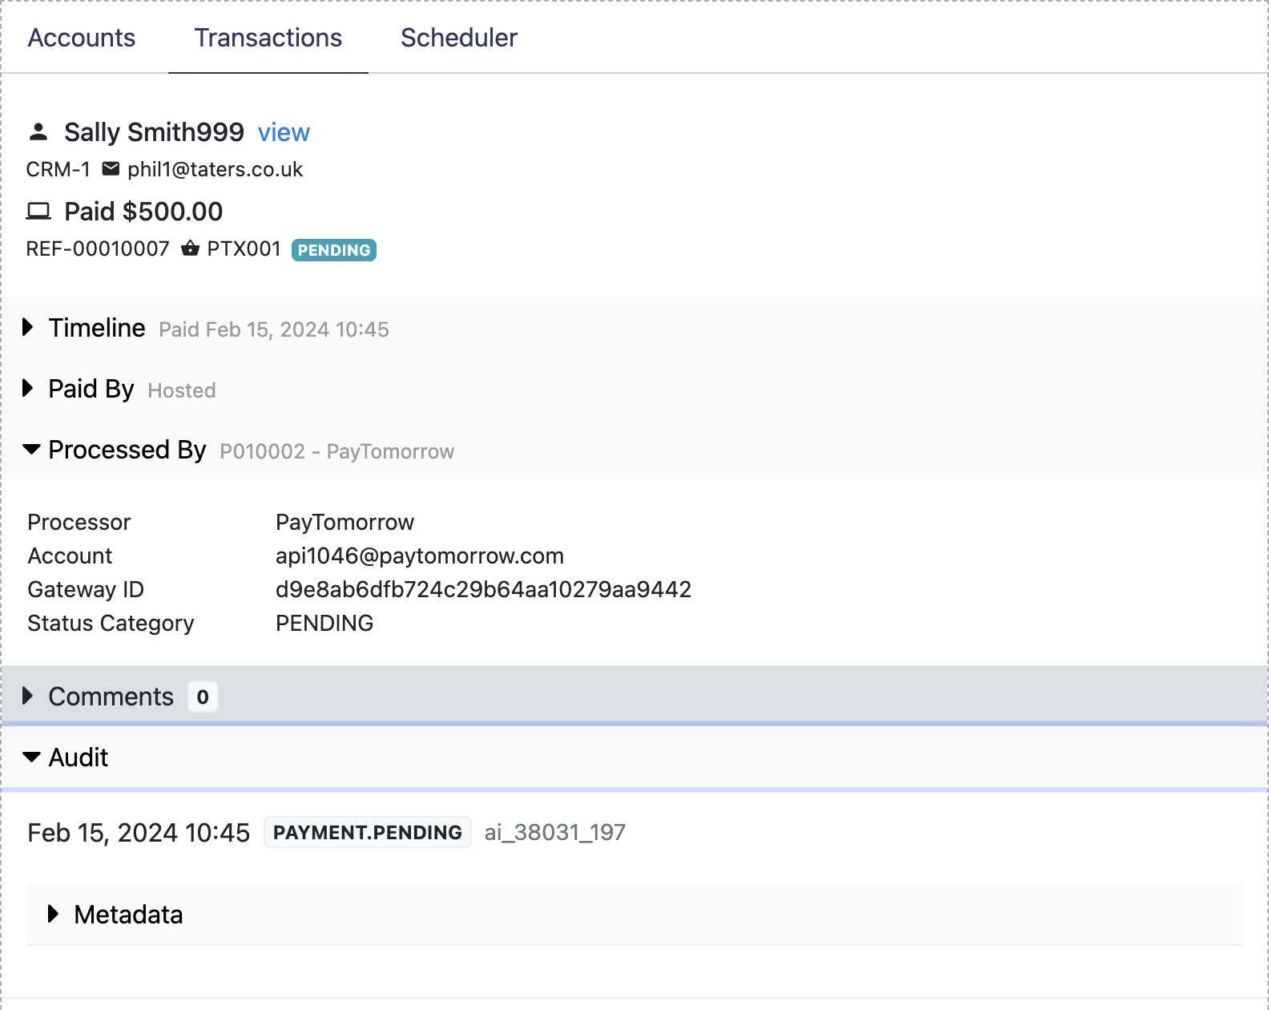Click the Timeline summary Paid Feb 15, 2024 10:45
The width and height of the screenshot is (1269, 1010).
[x=274, y=329]
